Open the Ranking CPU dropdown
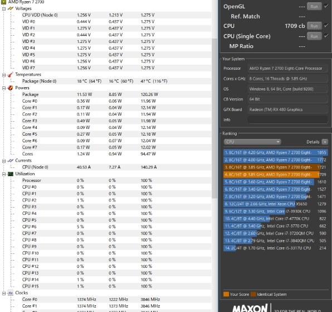 point(252,142)
